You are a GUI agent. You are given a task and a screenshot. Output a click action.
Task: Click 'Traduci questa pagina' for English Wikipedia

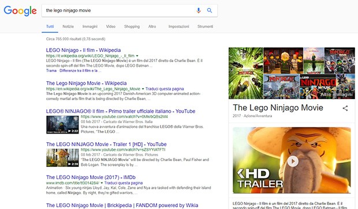coord(165,89)
